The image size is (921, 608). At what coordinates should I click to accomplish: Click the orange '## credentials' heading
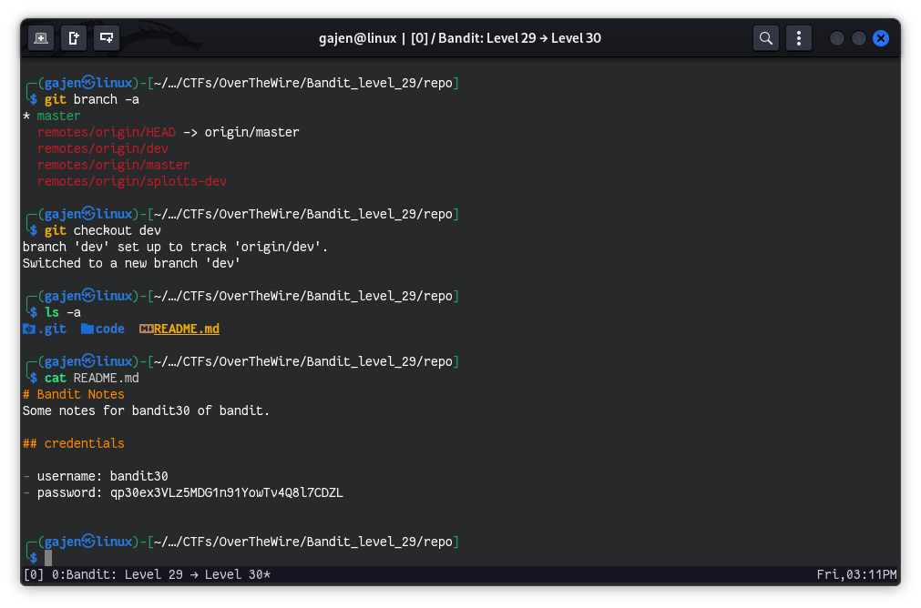(x=74, y=443)
